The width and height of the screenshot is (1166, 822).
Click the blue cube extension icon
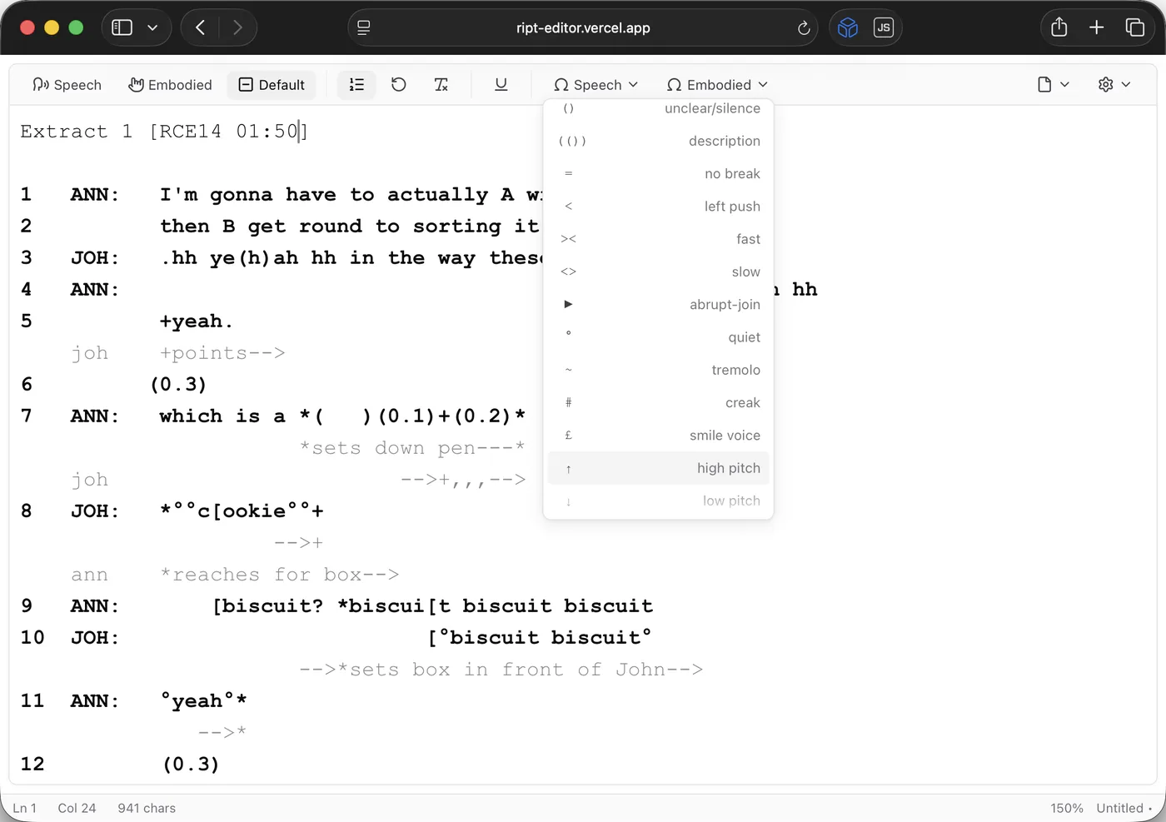coord(848,27)
